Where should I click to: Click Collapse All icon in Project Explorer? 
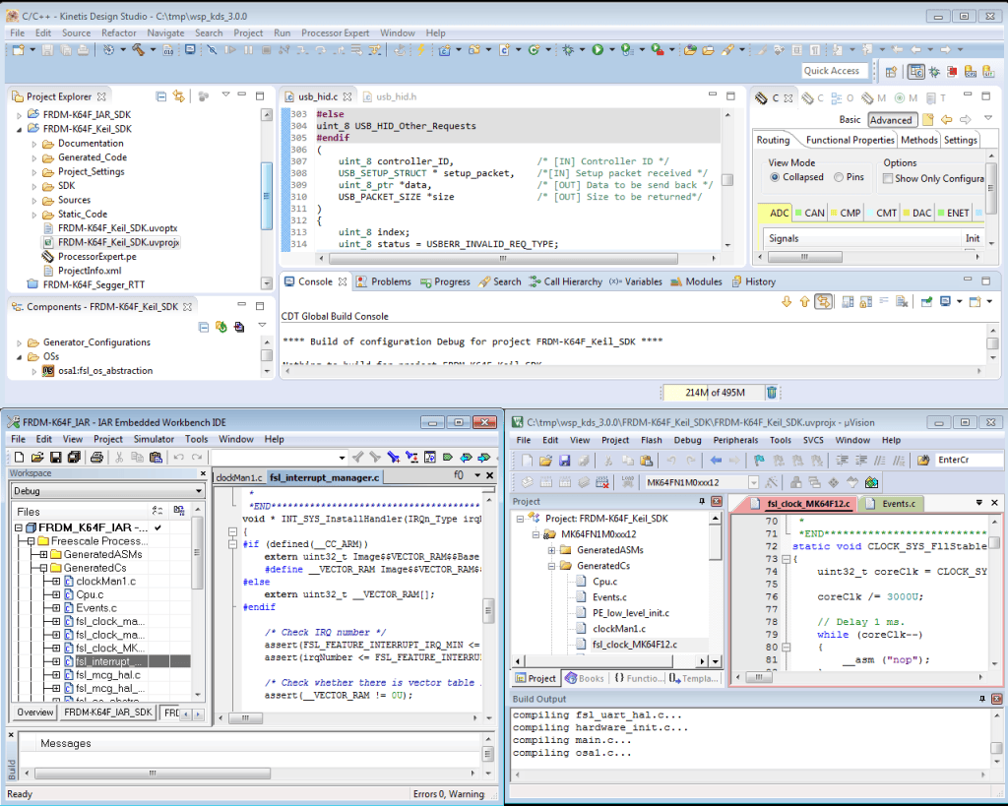click(x=160, y=96)
